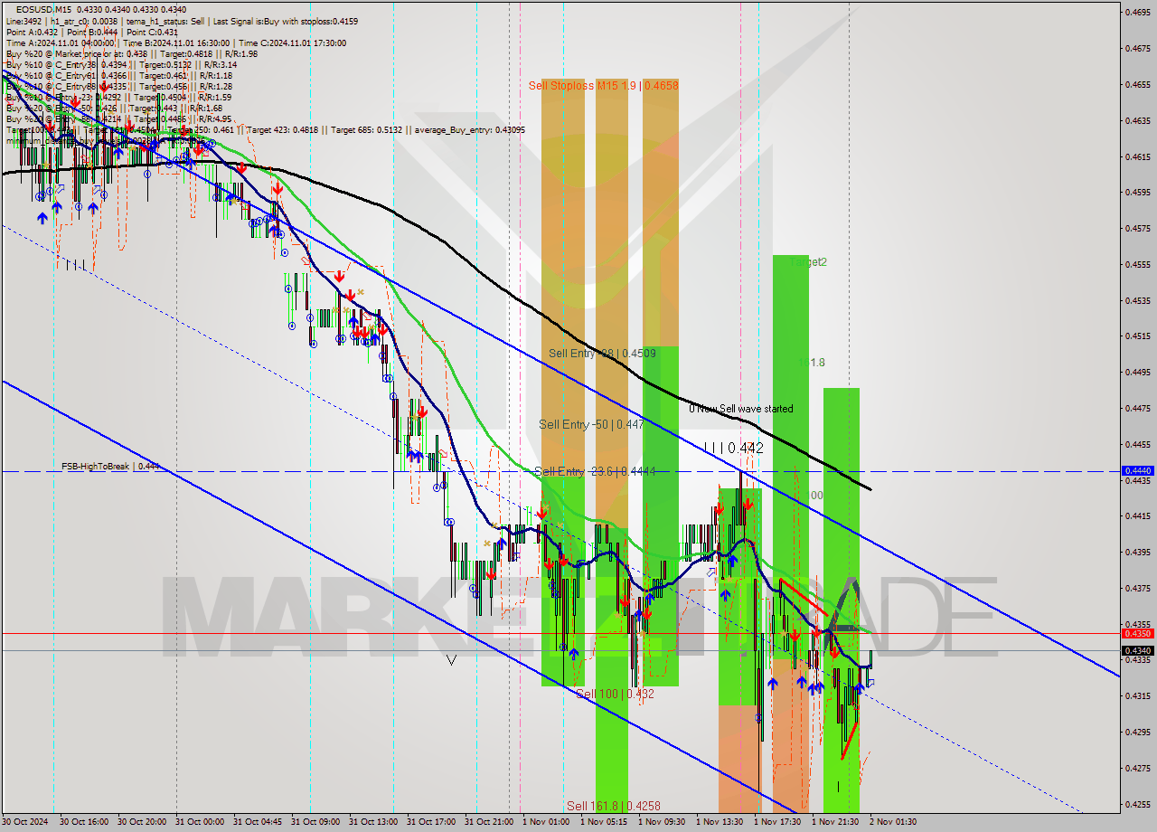Click the 'Time A:2024.11.01 04:00:00' line
The image size is (1157, 832).
[x=60, y=43]
